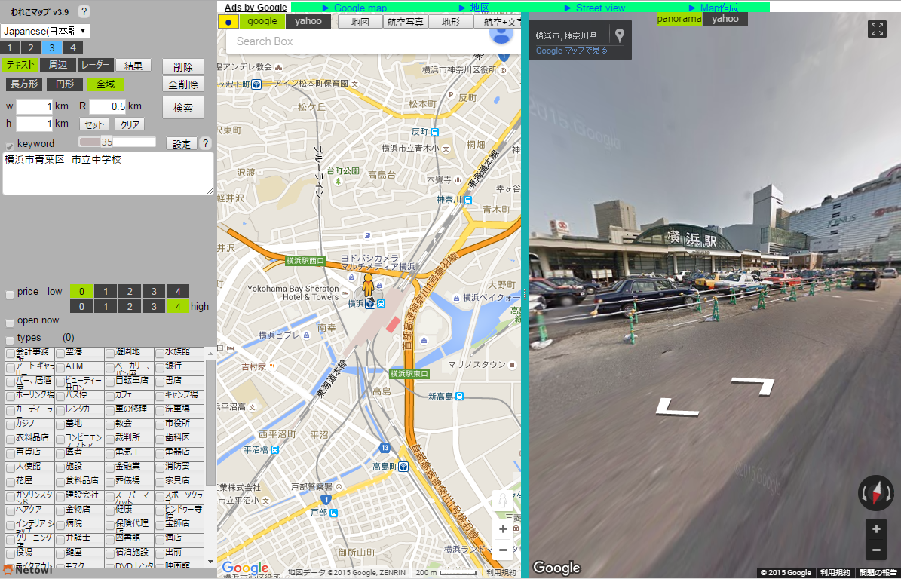901x579 pixels.
Task: Select the 周辺 search mode tab
Action: pos(57,65)
